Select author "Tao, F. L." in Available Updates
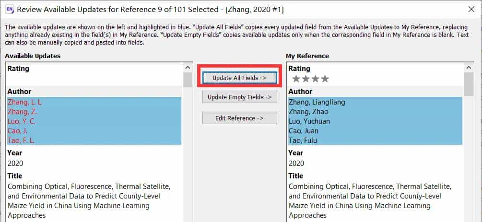The height and width of the screenshot is (222, 482). (21, 140)
